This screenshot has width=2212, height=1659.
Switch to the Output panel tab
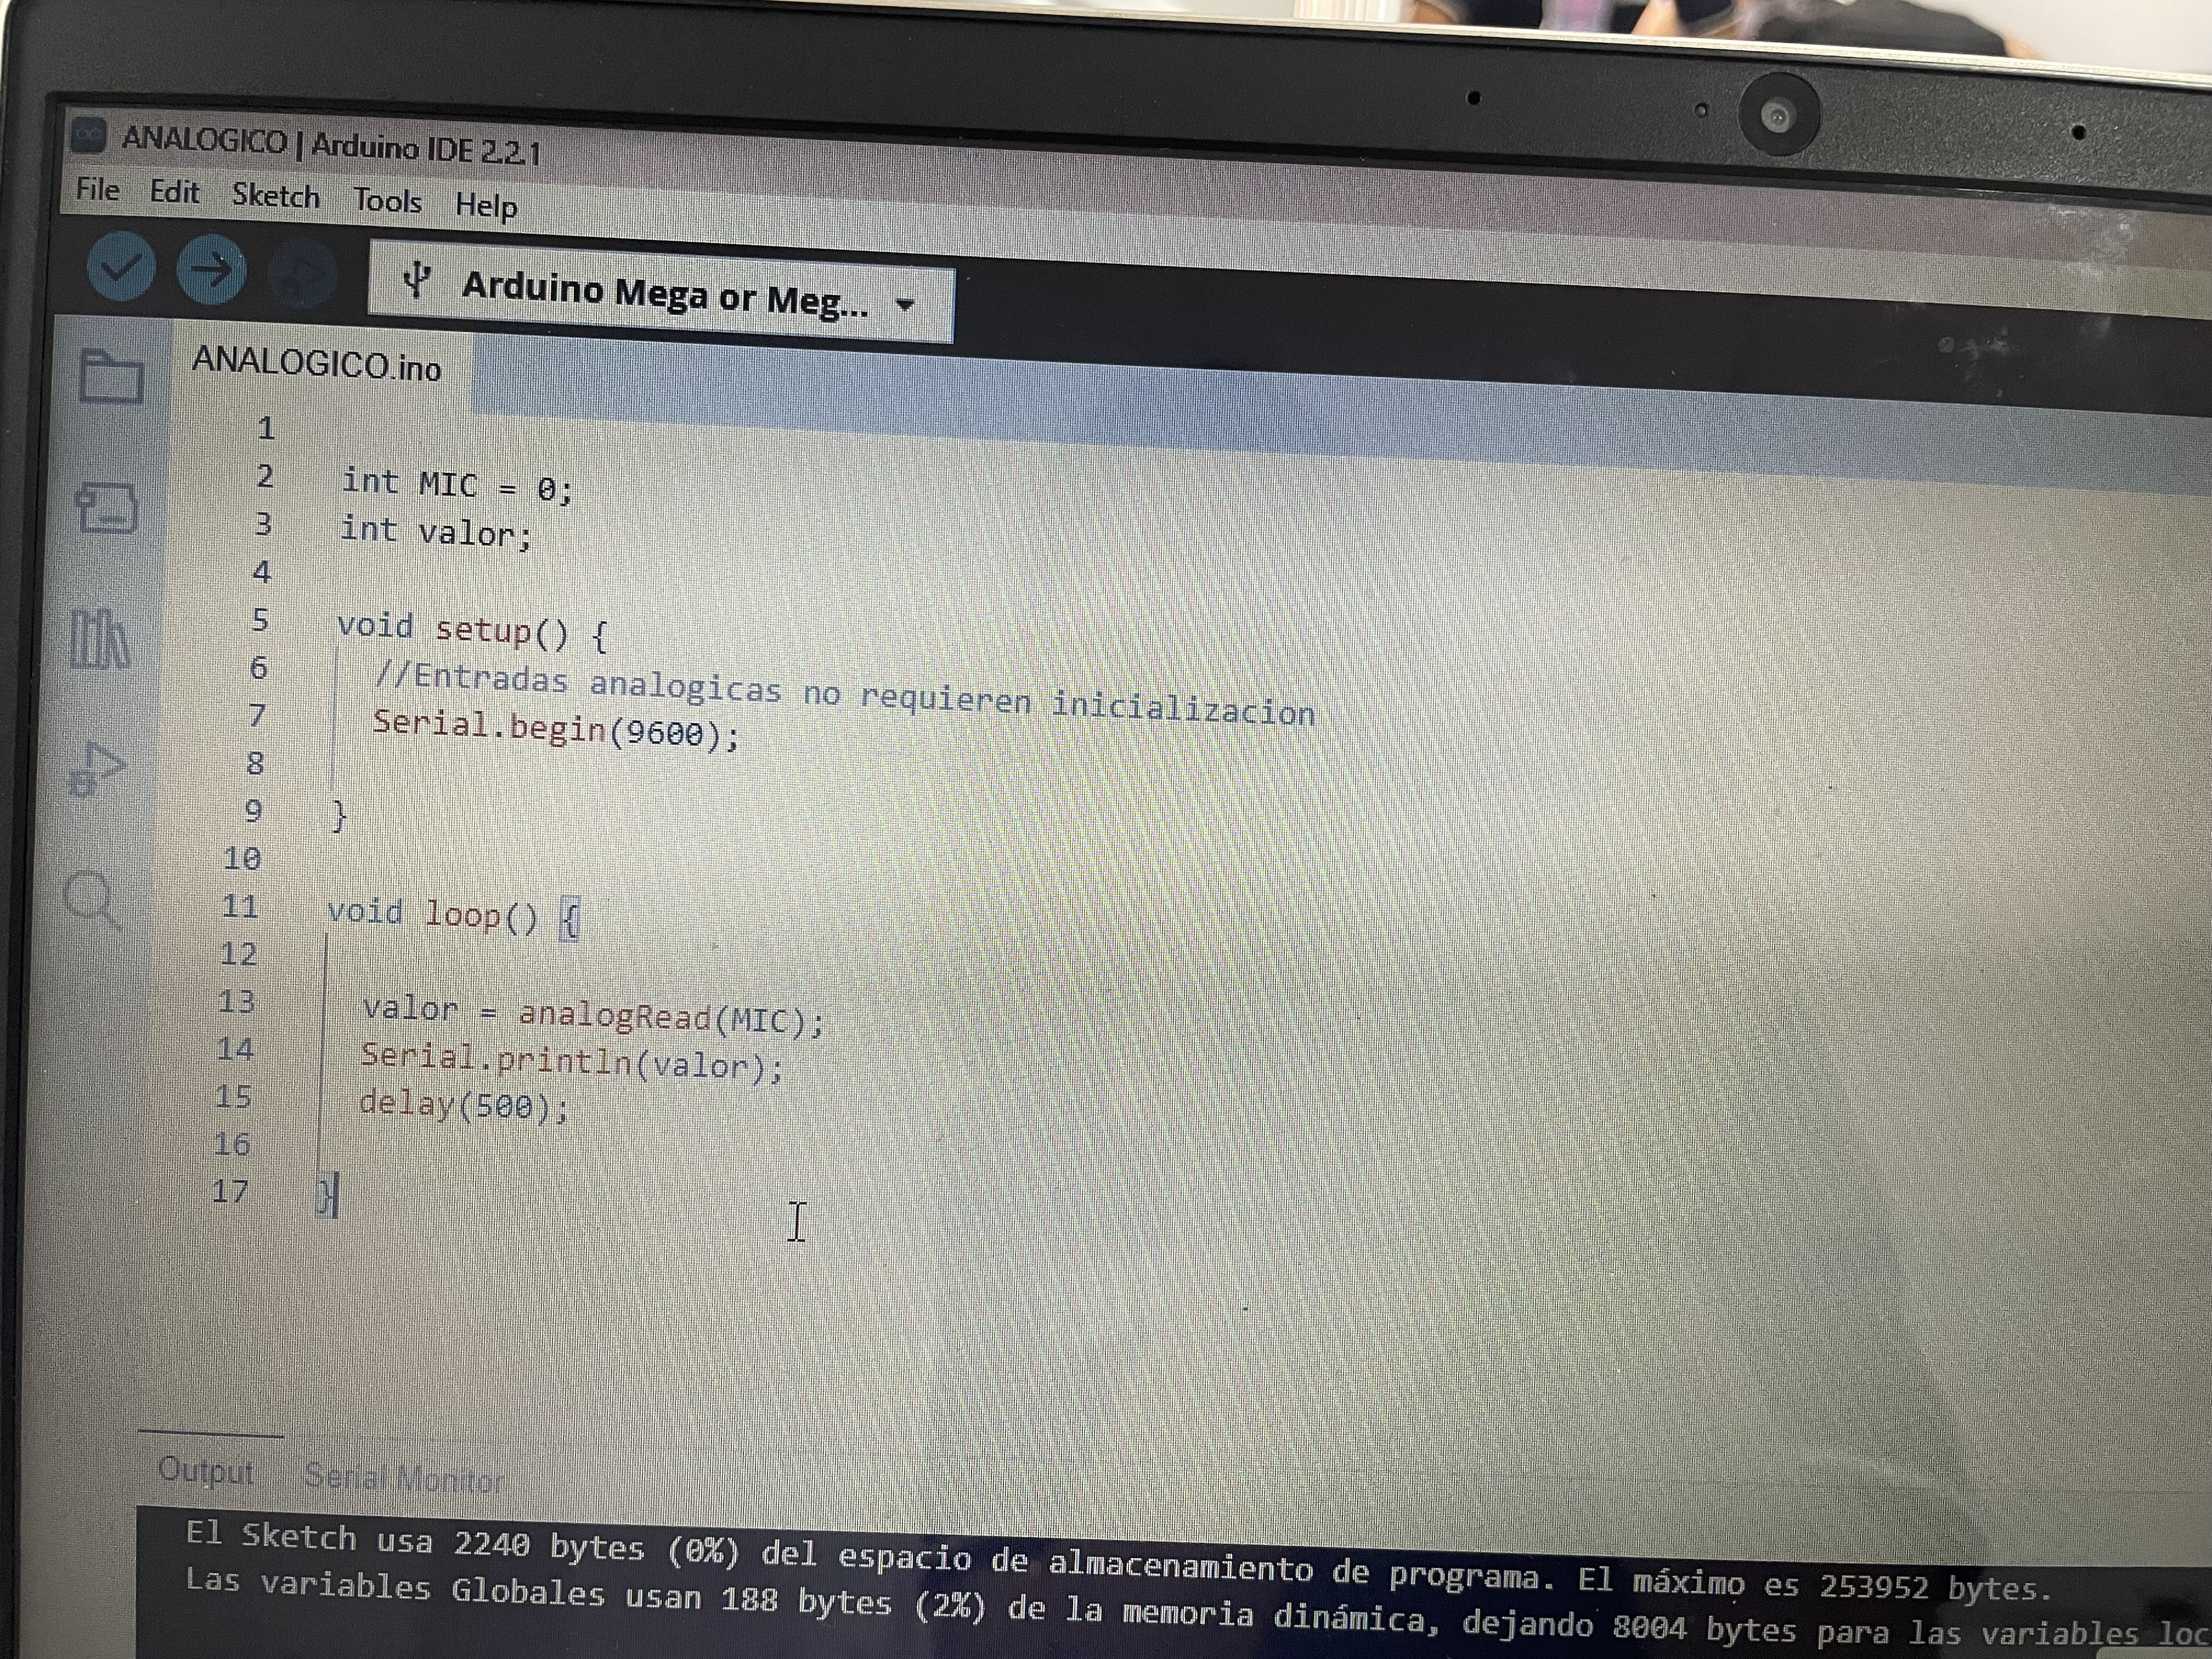click(x=206, y=1471)
